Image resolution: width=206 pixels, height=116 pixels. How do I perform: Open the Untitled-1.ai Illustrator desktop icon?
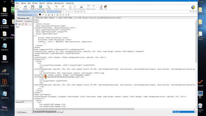[x=5, y=83]
